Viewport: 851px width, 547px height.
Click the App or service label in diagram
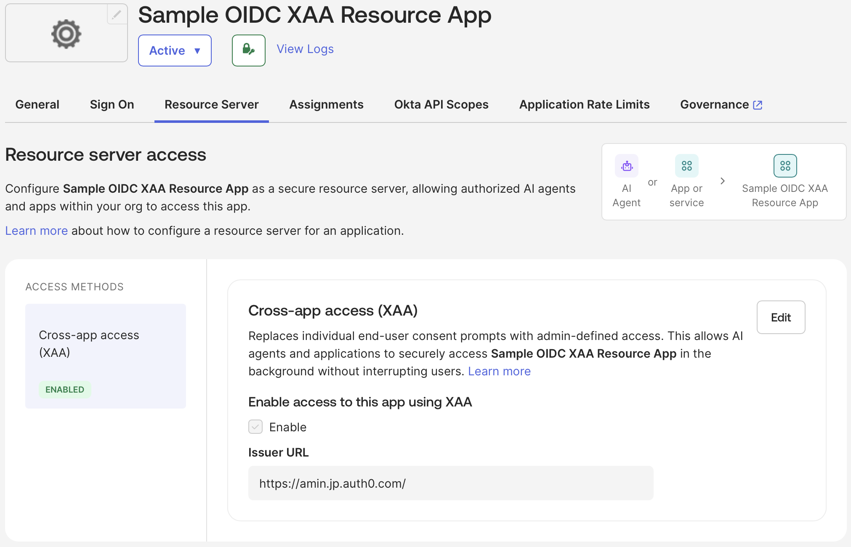coord(687,196)
